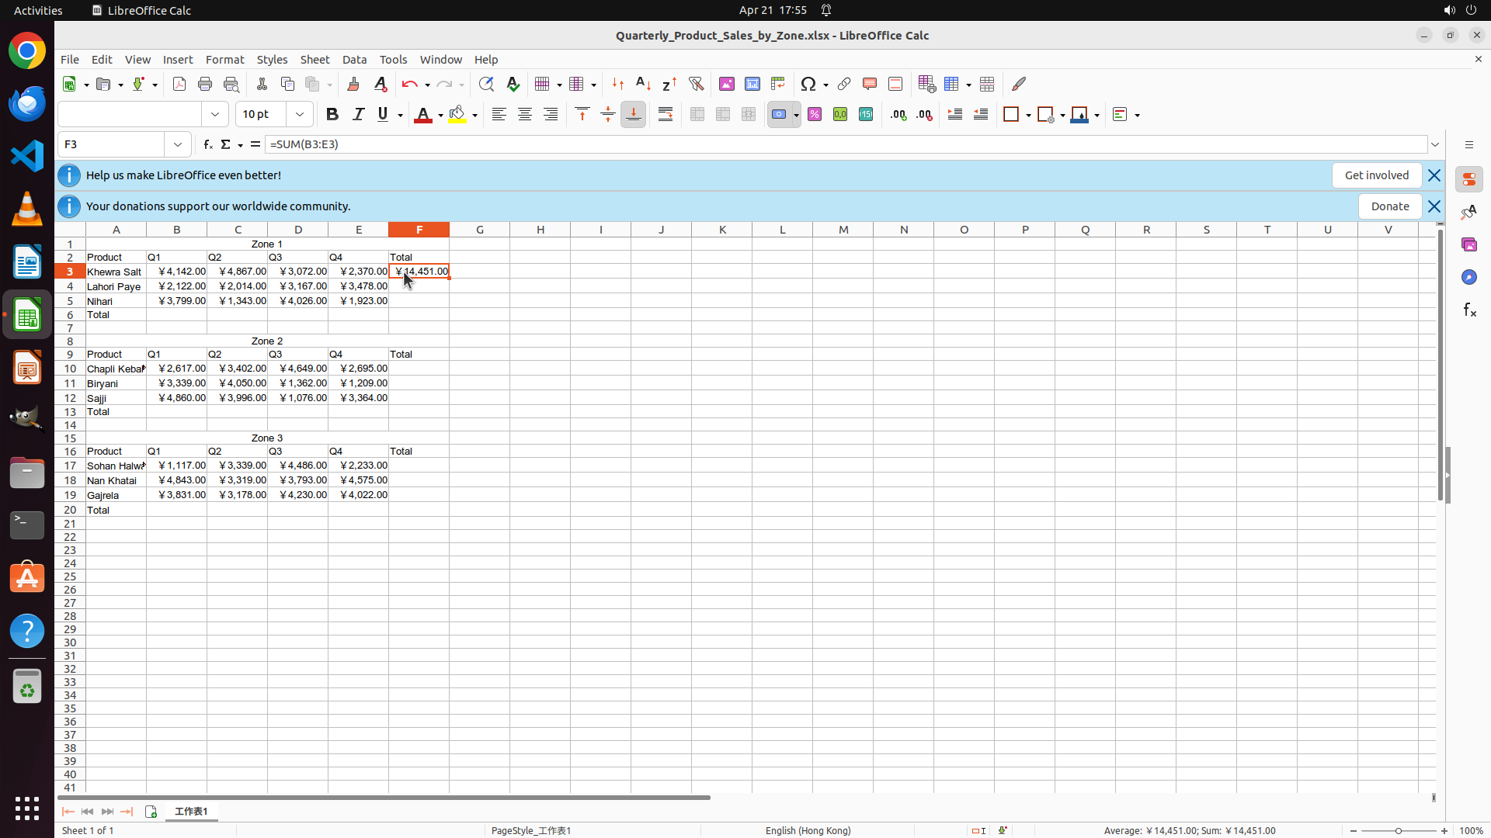Image resolution: width=1491 pixels, height=838 pixels.
Task: Click the Sort Ascending icon
Action: [643, 84]
